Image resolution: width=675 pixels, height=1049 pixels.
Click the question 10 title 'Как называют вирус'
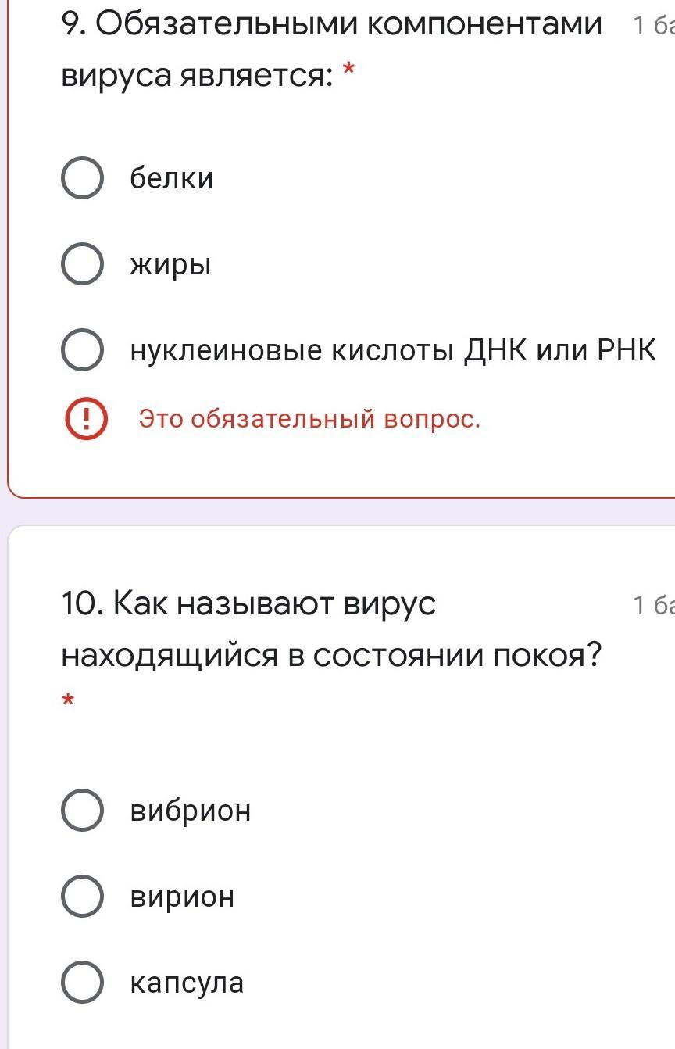coord(275,604)
